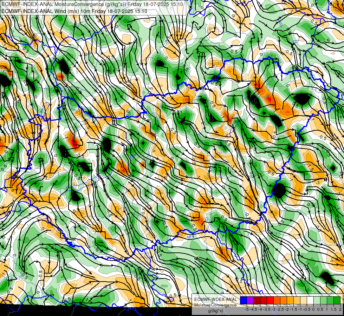The width and height of the screenshot is (344, 316).
Task: Pick the palest green swatch between 0 and 0.5
Action: point(317,301)
